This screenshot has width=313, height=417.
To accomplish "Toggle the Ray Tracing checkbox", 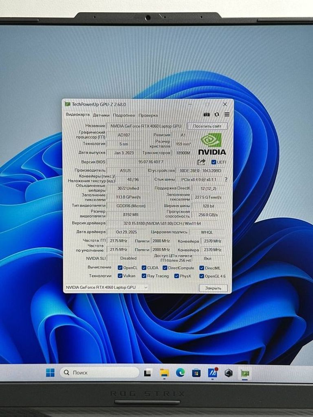I will point(144,276).
